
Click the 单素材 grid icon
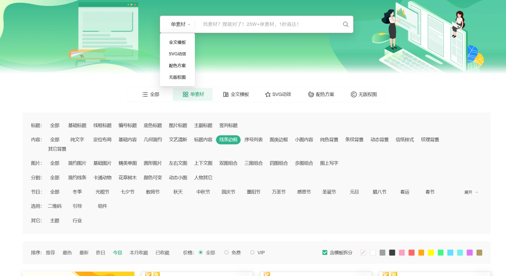tap(185, 95)
